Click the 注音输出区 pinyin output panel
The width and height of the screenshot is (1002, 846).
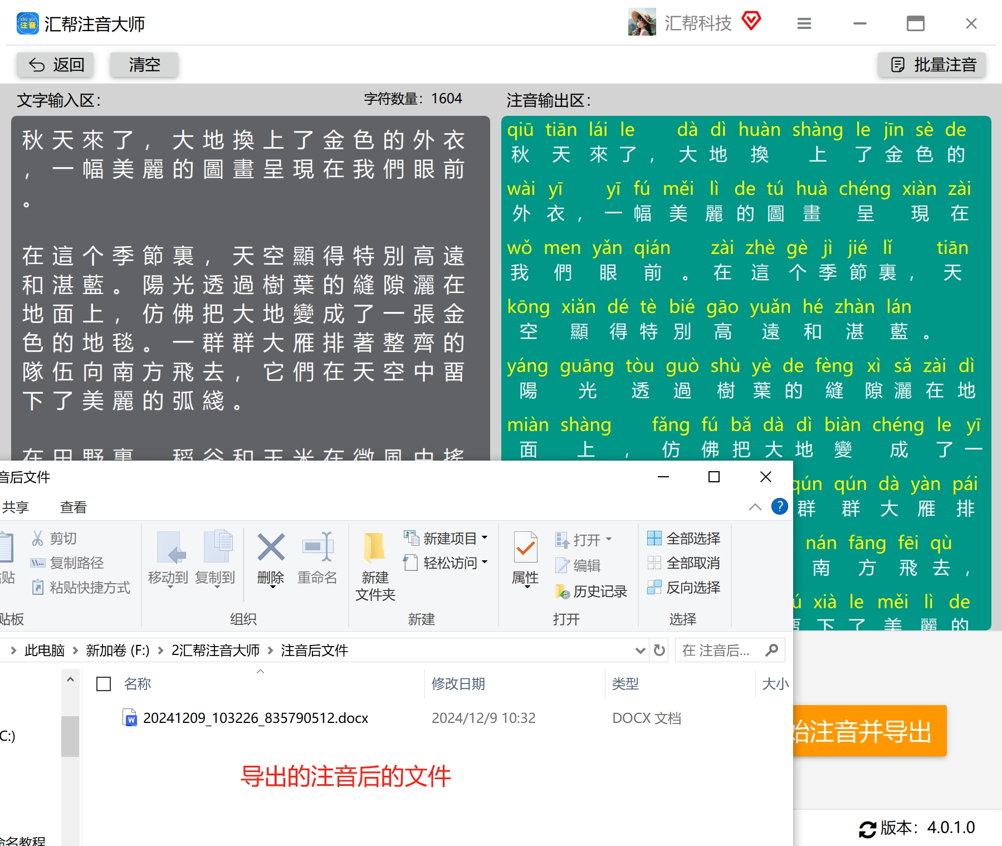(x=746, y=288)
